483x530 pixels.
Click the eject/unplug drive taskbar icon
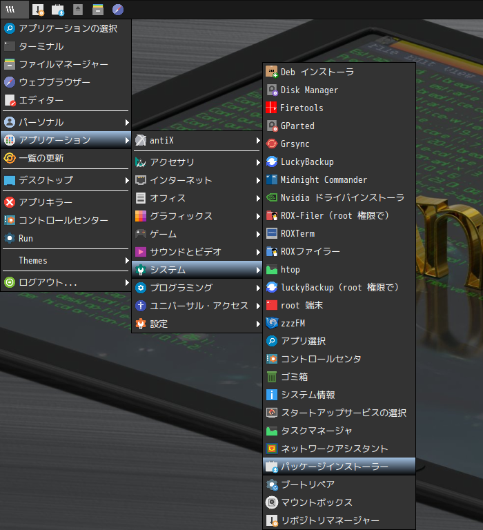pyautogui.click(x=78, y=10)
